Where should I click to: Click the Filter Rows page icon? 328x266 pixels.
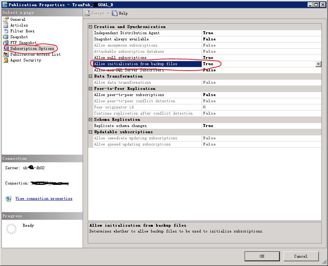tap(6, 31)
